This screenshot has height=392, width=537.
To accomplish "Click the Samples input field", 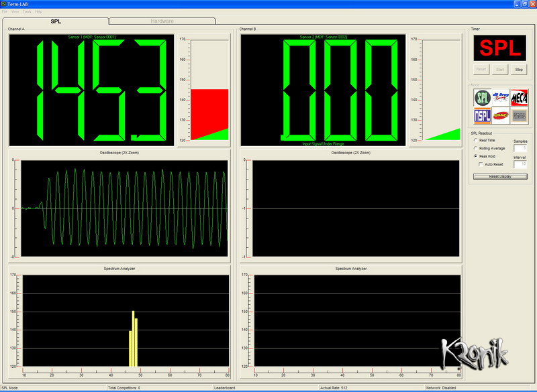I will [x=520, y=148].
